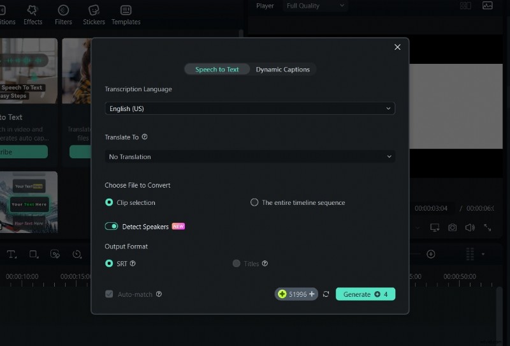
Task: Turn off the Detect Speakers toggle
Action: pyautogui.click(x=112, y=227)
